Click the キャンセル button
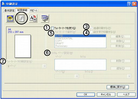This screenshot has height=99, width=138. coord(106,94)
